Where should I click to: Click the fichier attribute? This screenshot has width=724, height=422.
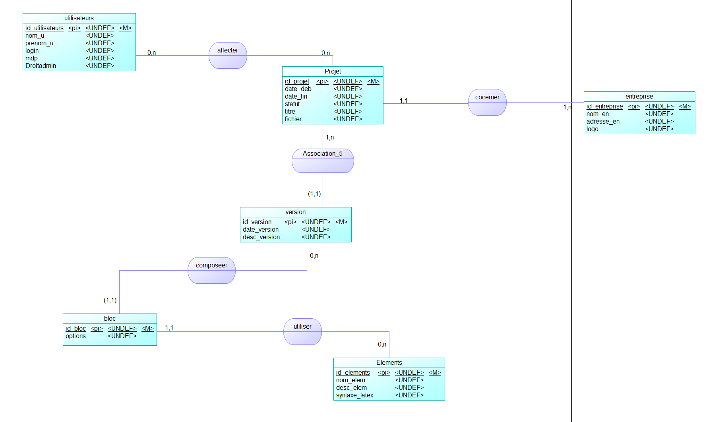[x=293, y=119]
